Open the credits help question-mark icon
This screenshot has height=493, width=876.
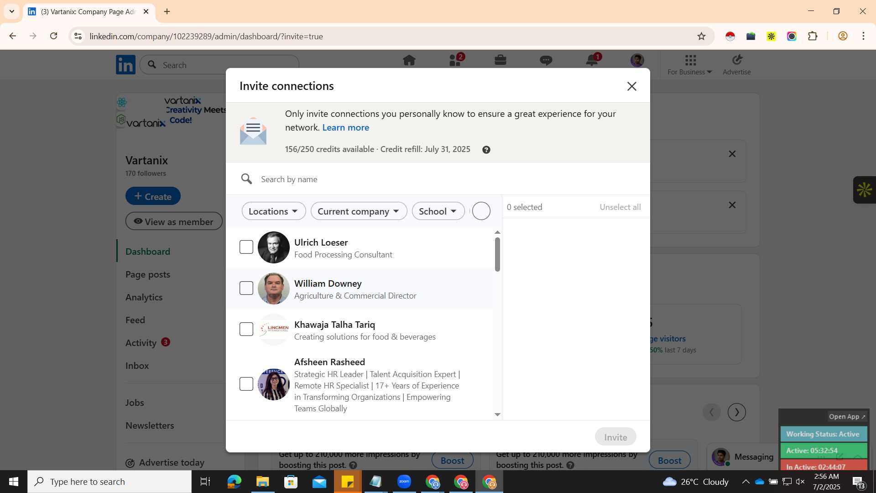[486, 150]
